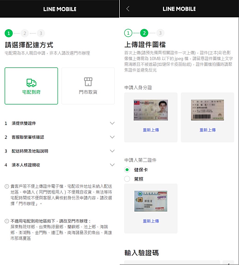The height and width of the screenshot is (265, 239).
Task: Click the 申請人第二證件 label
Action: click(x=140, y=160)
